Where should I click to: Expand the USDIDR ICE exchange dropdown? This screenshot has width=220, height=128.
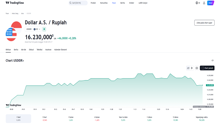click(33, 29)
